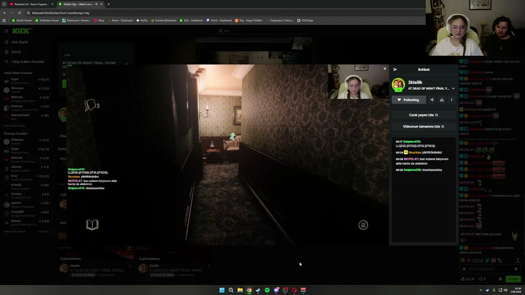
Task: Open the Windows Start menu
Action: pos(222,290)
